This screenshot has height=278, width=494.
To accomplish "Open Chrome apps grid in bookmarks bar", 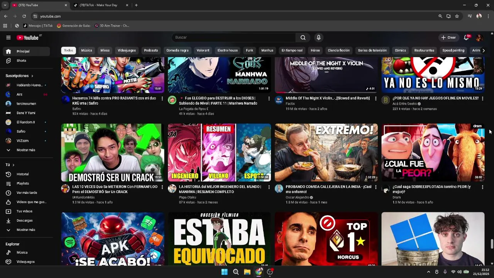I will pos(5,26).
